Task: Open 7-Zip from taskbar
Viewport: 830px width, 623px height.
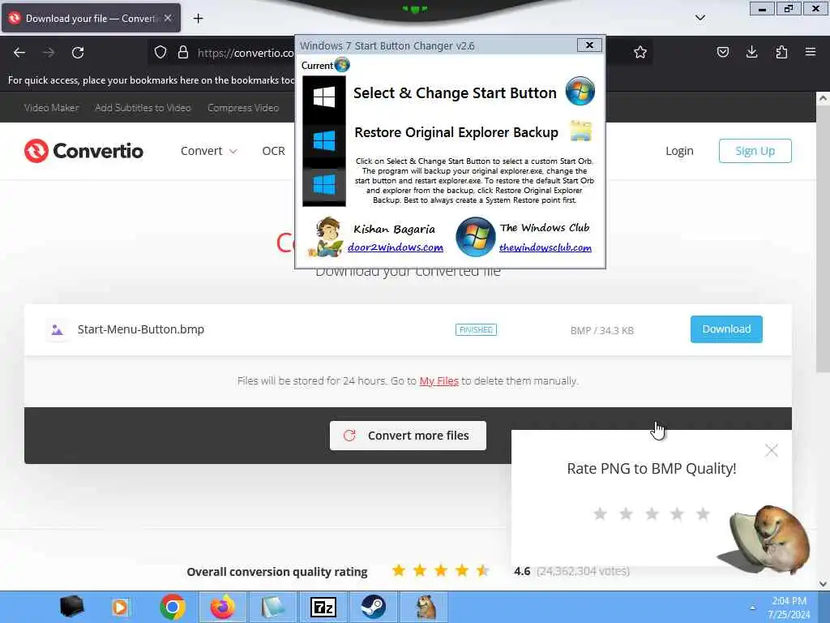Action: (x=323, y=607)
